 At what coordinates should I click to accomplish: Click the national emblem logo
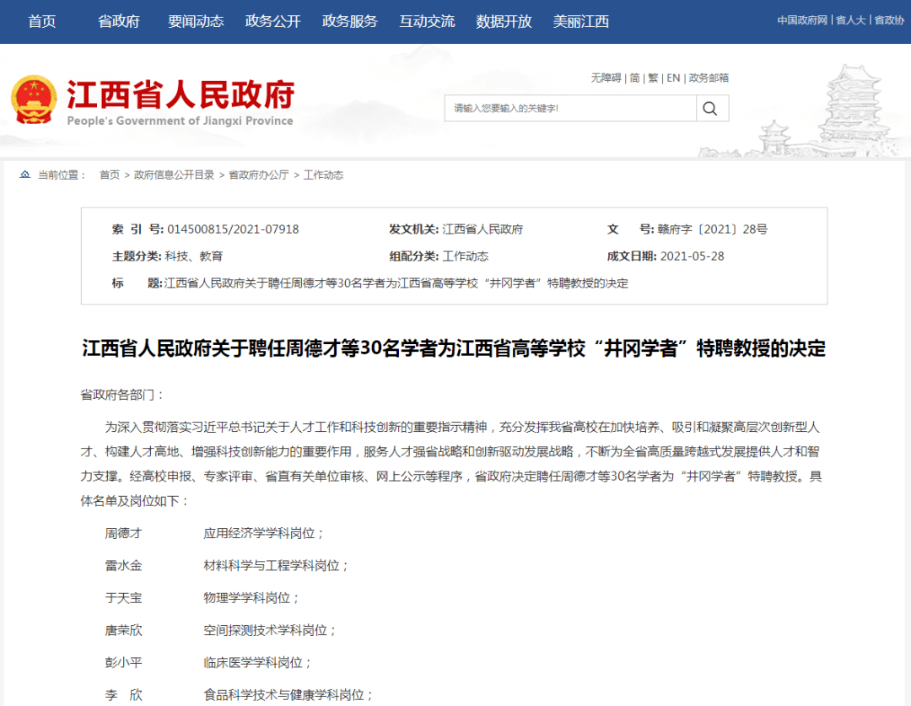point(34,100)
